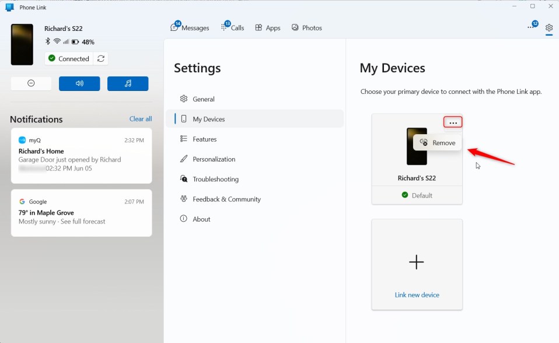559x343 pixels.
Task: Switch to the Calls tab
Action: 233,27
